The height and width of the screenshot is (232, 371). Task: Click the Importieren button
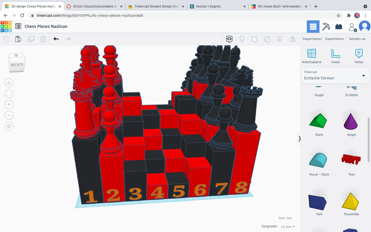312,39
